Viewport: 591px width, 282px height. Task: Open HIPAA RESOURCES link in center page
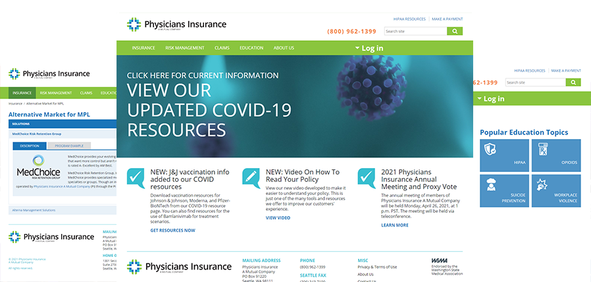tap(409, 19)
